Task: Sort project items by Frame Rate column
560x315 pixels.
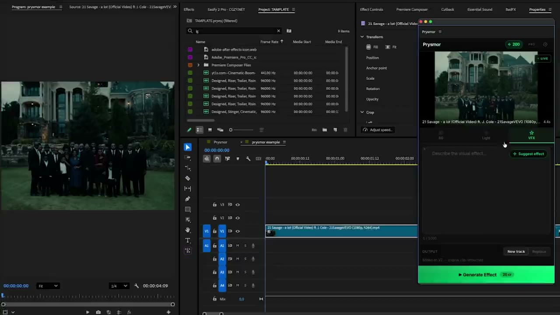Action: tap(269, 42)
